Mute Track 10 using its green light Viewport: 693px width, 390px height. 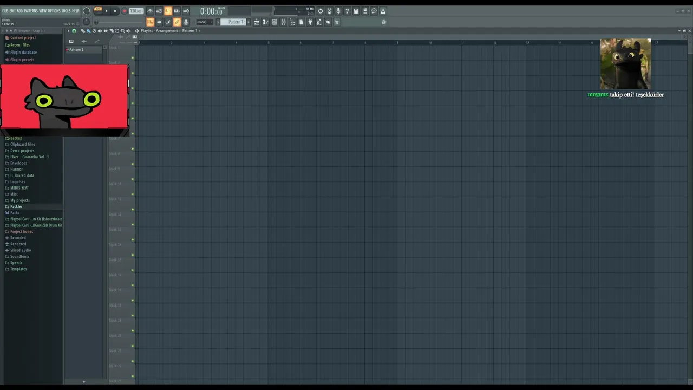click(x=133, y=194)
